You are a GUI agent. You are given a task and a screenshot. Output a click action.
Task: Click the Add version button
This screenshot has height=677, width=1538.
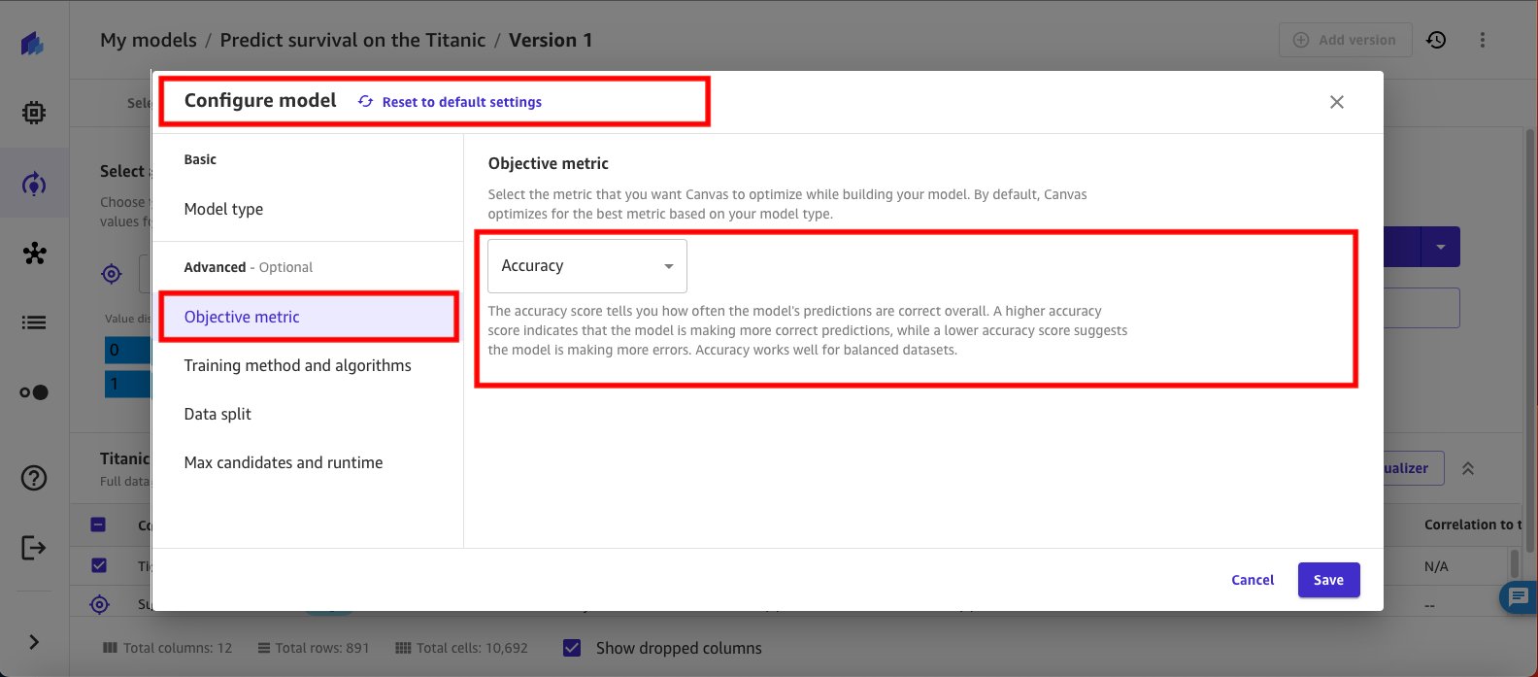(1346, 40)
